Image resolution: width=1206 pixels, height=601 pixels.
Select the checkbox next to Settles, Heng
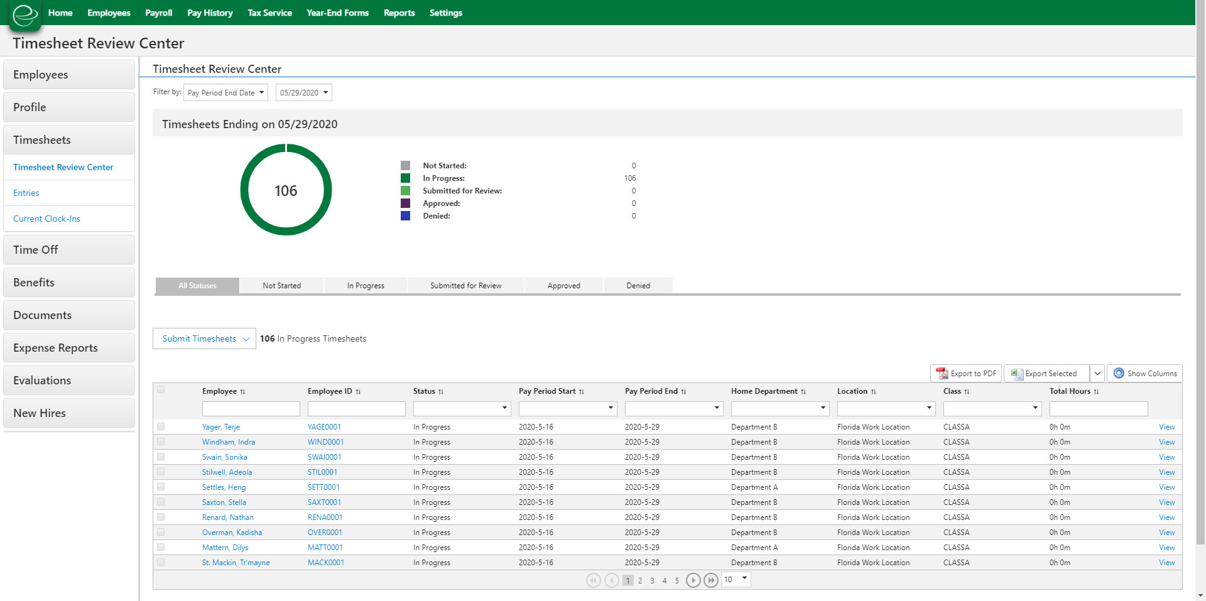[161, 487]
